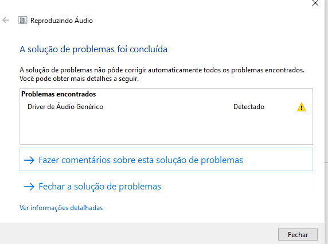Click the description paragraph about problemas encontrados
328x244 pixels.
pos(162,70)
